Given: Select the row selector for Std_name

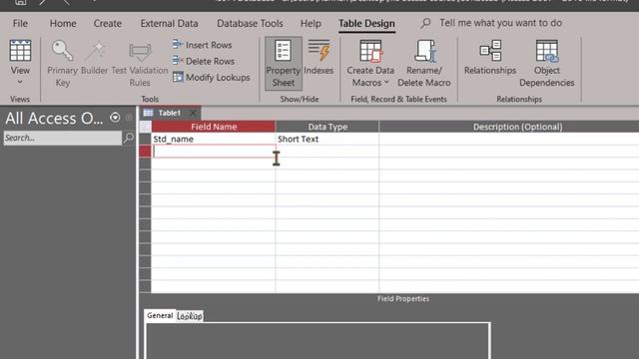Looking at the screenshot, I should [x=145, y=139].
